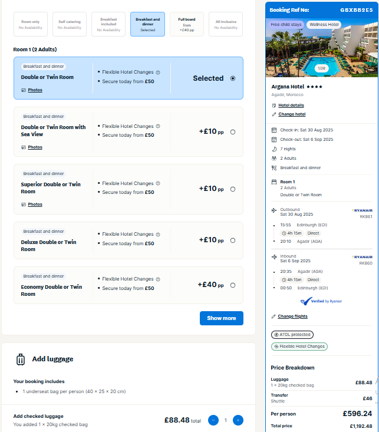Screen dimensions: 379x432
Task: Click the Transfer Shuttle £46 amount
Action: coord(367,398)
